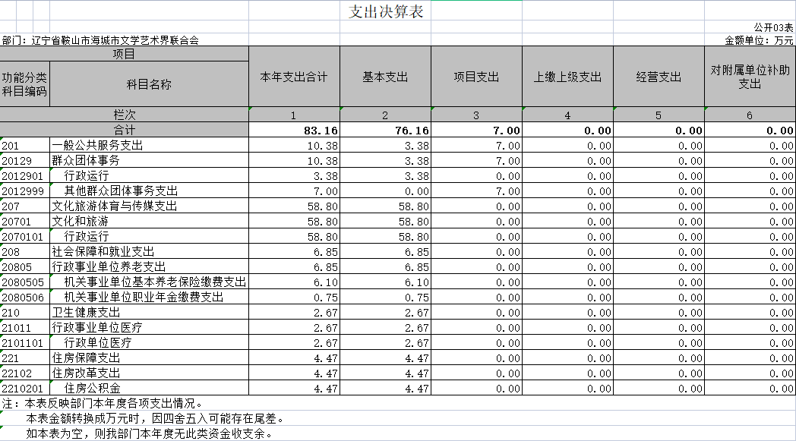
Task: Select the 行政事业单位医疗 cell
Action: point(149,328)
